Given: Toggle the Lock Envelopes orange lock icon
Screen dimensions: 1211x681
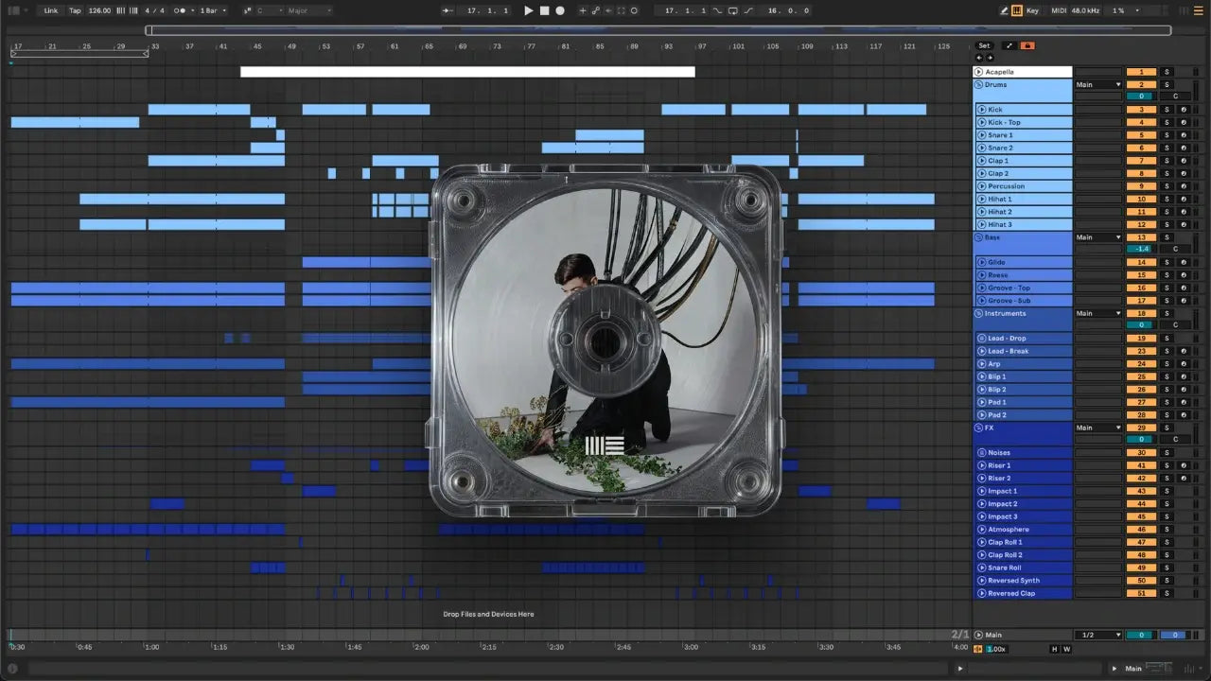Looking at the screenshot, I should tap(1027, 45).
